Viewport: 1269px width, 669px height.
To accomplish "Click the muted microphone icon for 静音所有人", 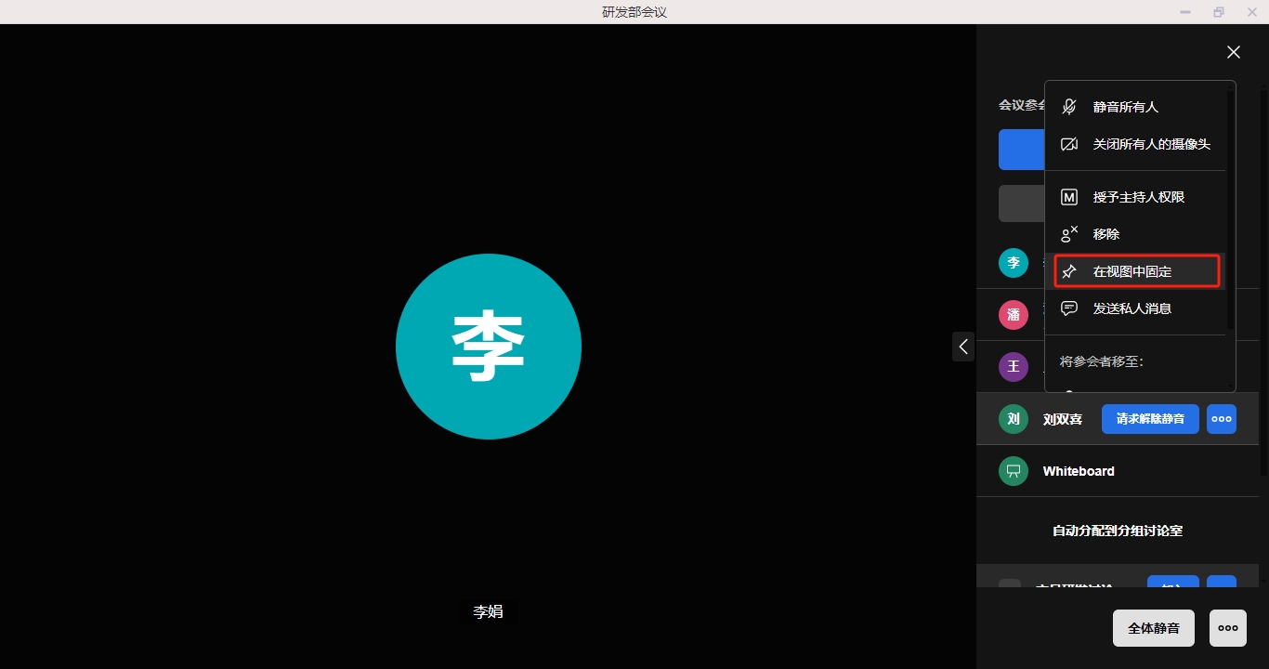I will (1069, 107).
